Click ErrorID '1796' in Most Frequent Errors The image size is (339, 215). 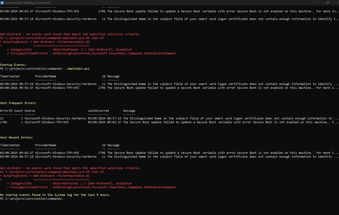click(x=3, y=122)
